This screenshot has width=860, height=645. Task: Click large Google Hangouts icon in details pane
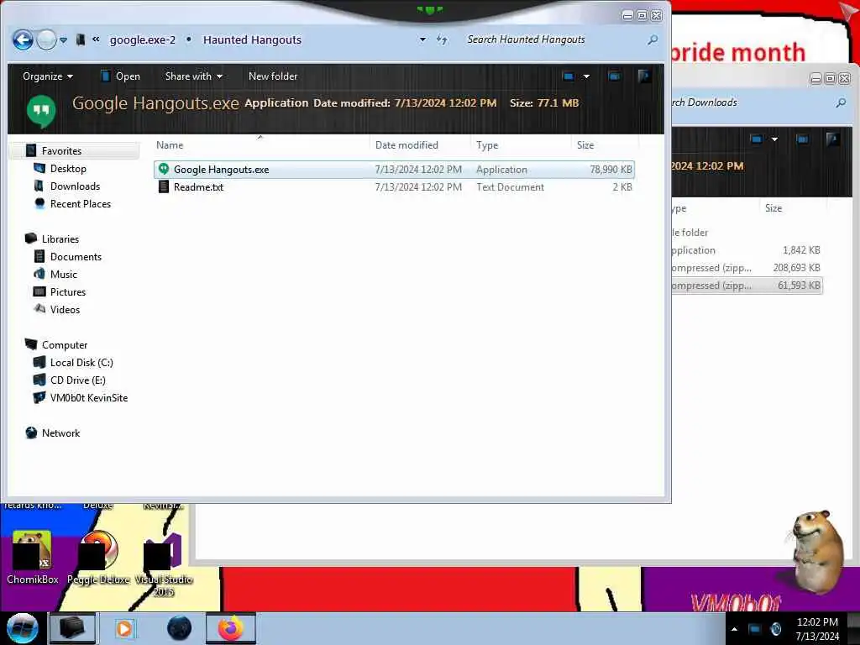coord(41,110)
